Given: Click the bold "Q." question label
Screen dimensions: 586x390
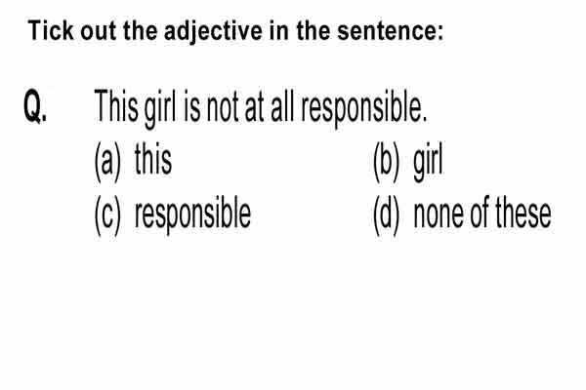Looking at the screenshot, I should [35, 106].
